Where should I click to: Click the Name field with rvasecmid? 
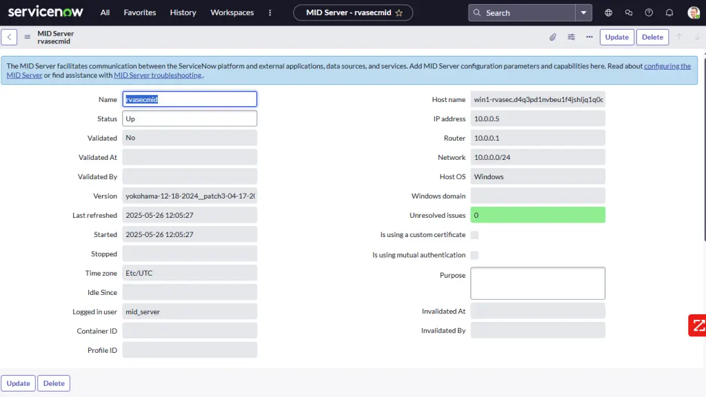click(190, 99)
